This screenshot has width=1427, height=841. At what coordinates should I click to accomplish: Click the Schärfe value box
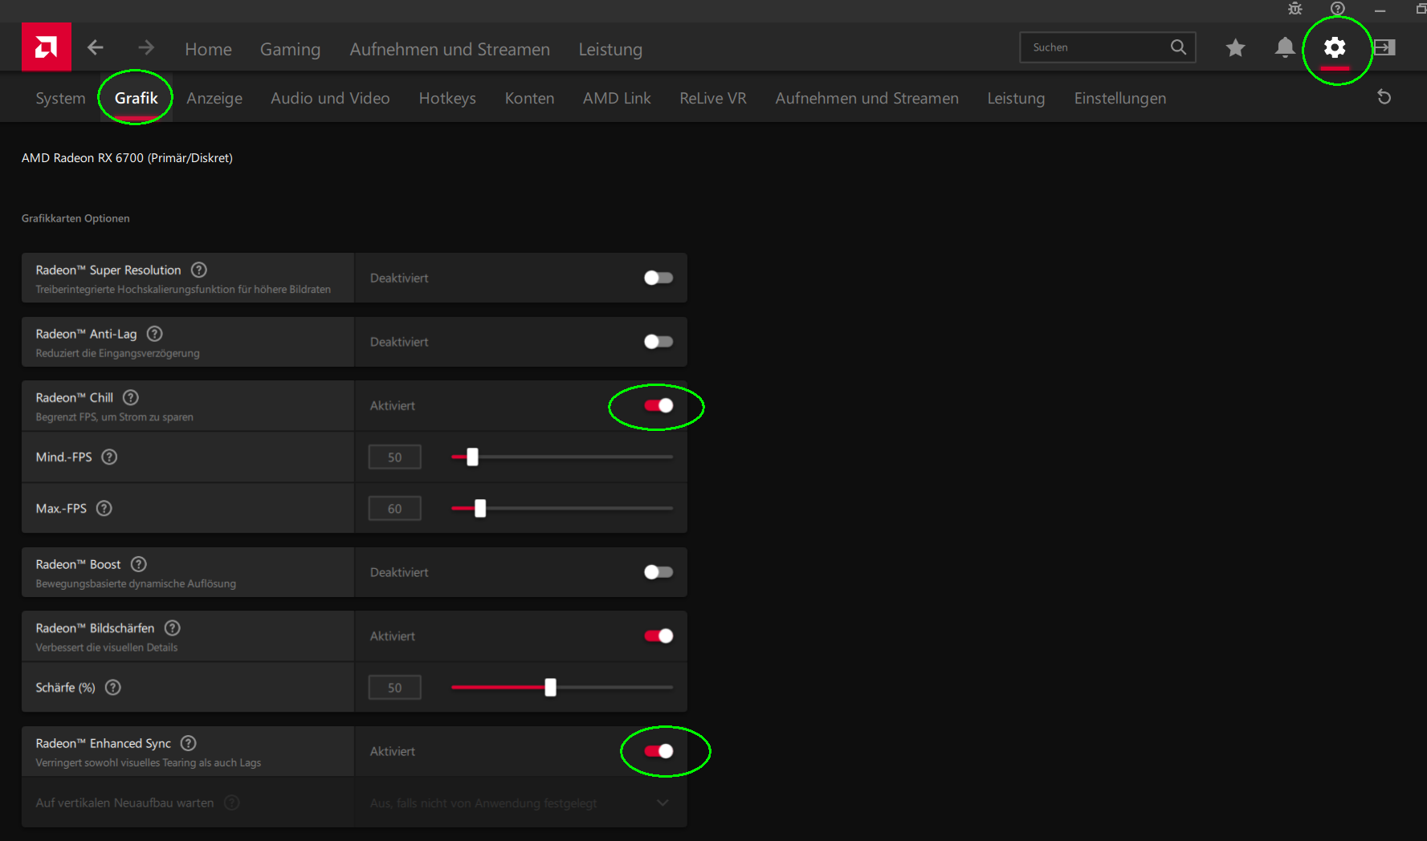coord(394,687)
